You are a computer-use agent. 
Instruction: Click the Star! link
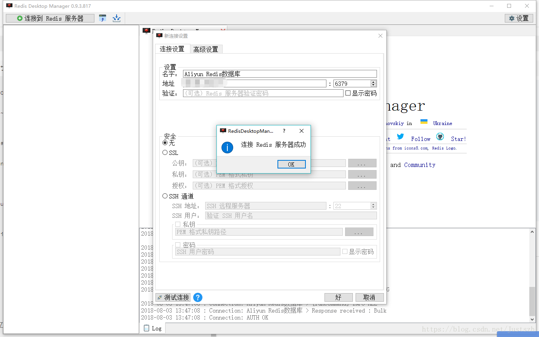coord(459,139)
